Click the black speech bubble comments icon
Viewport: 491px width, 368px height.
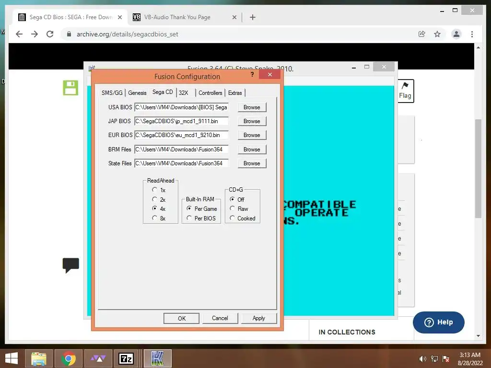[71, 265]
